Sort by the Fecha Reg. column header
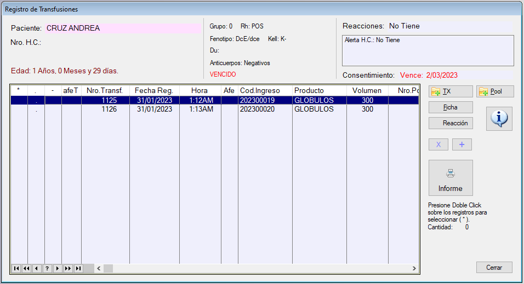The width and height of the screenshot is (524, 284). click(x=154, y=90)
